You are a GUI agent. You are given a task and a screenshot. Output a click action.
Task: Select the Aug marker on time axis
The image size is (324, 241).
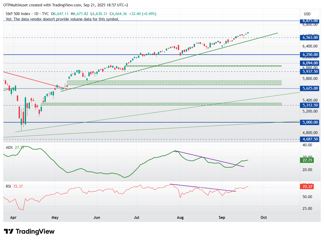coord(180,218)
